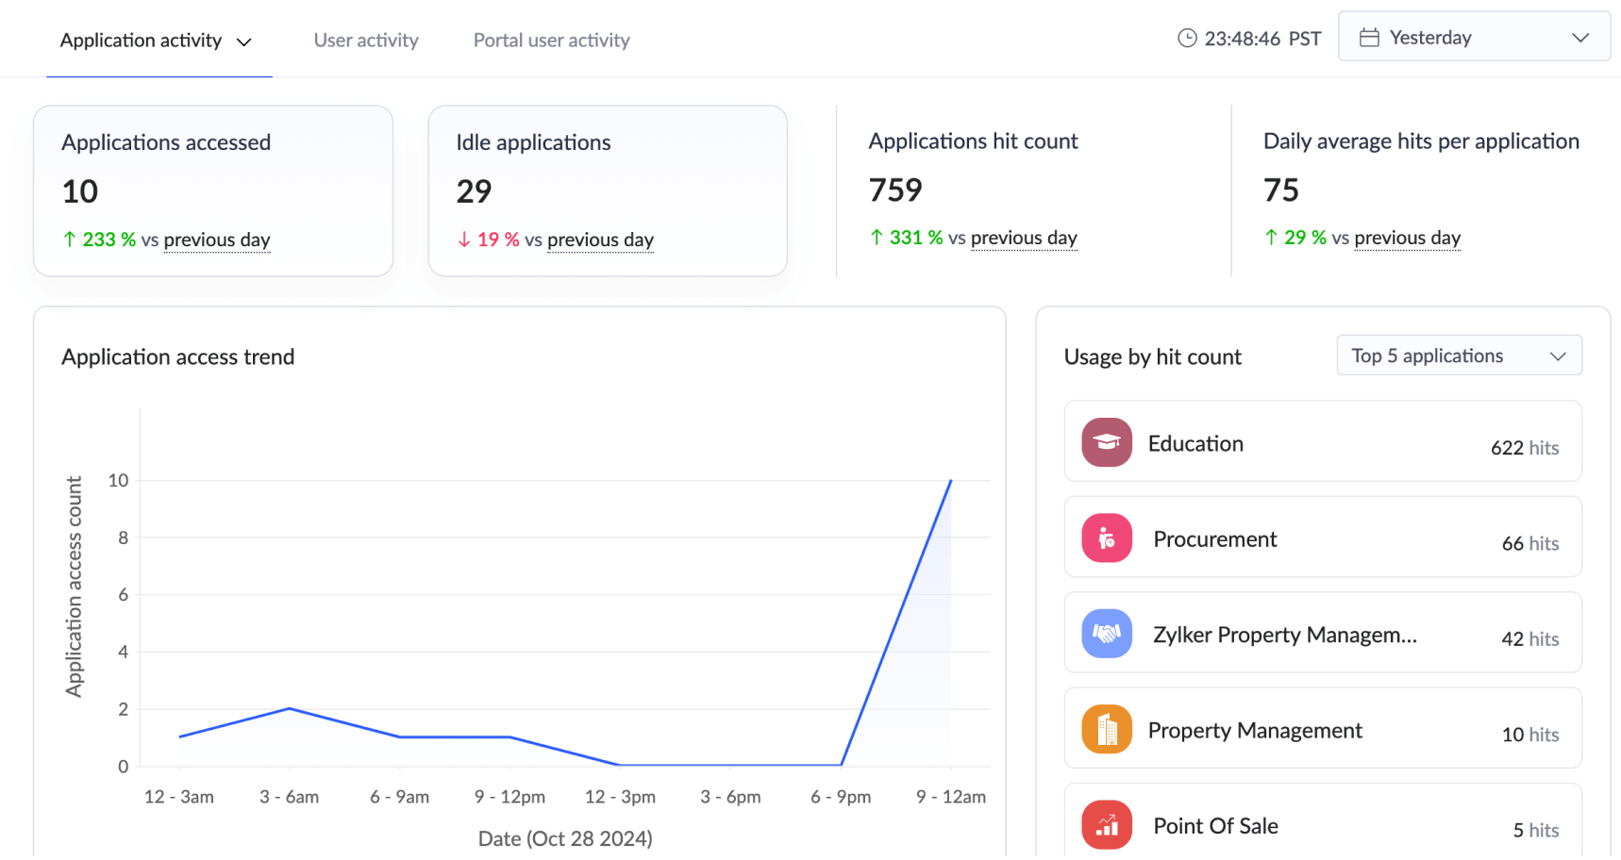The image size is (1621, 860).
Task: Click previous day link under Idle applications
Action: pyautogui.click(x=600, y=240)
